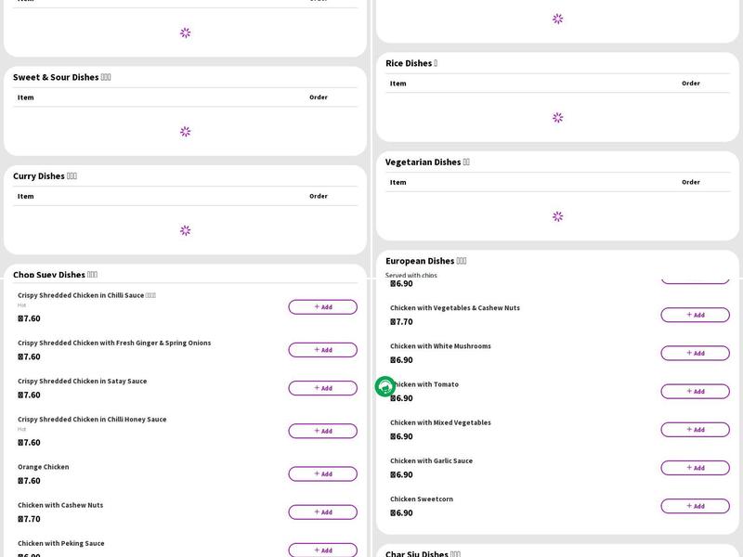Click the Vegetarian Dishes section heading
743x557 pixels.
[427, 162]
